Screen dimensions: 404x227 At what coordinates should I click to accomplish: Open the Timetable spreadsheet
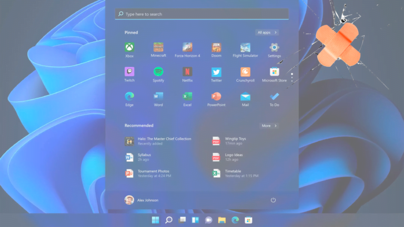click(x=235, y=173)
